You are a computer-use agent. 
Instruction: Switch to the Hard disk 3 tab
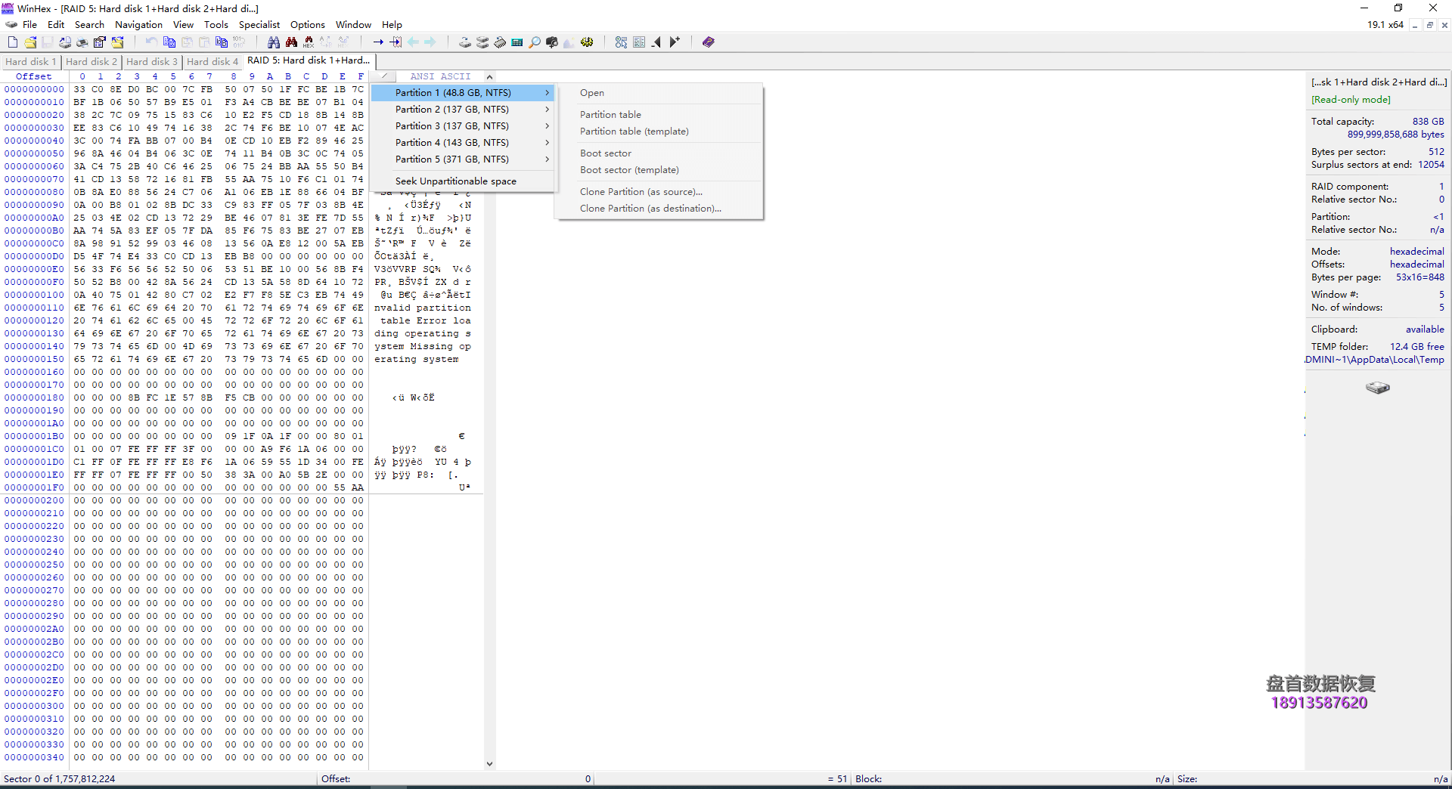tap(151, 62)
